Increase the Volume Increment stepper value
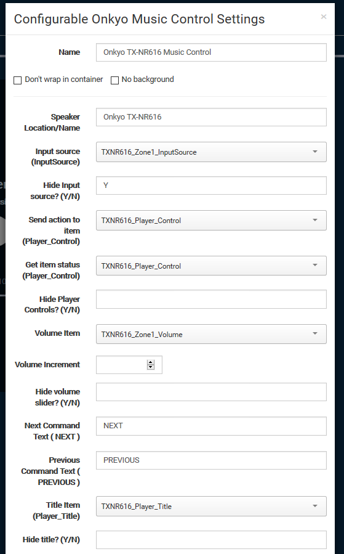Image resolution: width=344 pixels, height=554 pixels. click(151, 362)
